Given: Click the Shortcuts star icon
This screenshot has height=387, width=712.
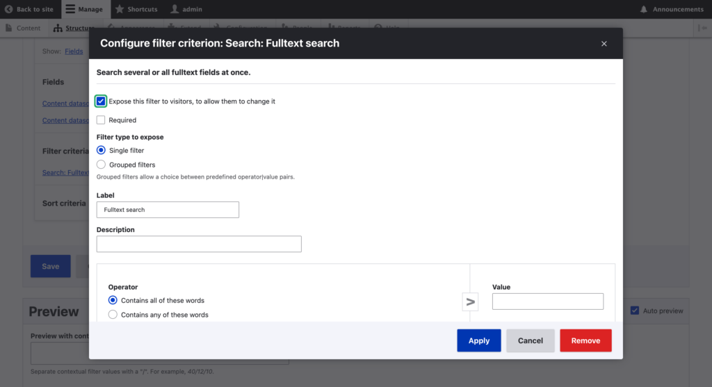Looking at the screenshot, I should pos(120,9).
